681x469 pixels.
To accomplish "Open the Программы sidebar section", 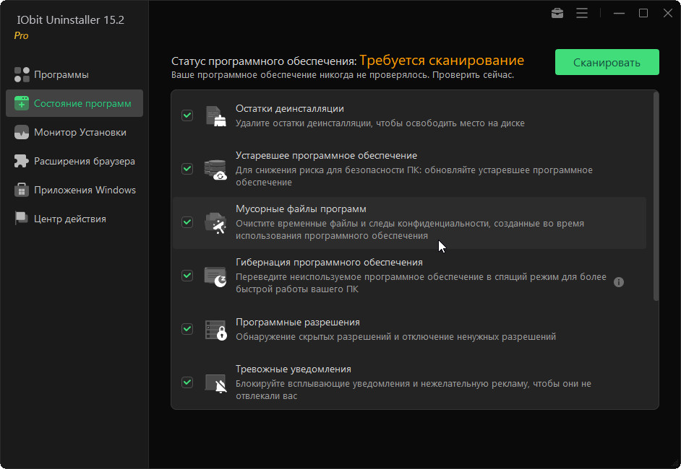I will [61, 74].
